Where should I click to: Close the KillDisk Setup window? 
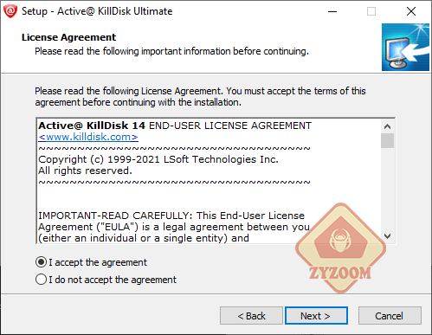point(411,11)
